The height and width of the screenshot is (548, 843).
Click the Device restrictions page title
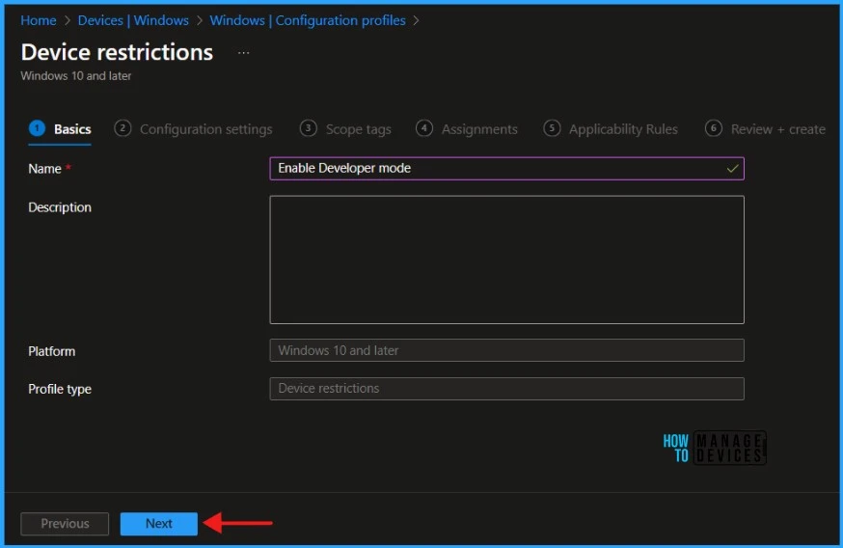tap(117, 52)
